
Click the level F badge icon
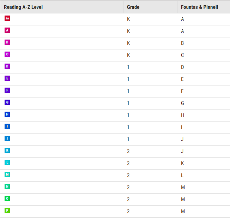[x=7, y=90]
